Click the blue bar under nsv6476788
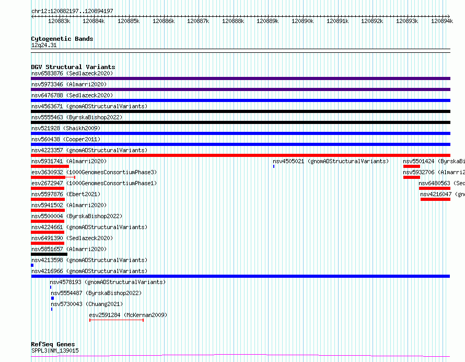Viewport: 465px width, 362px height. pyautogui.click(x=240, y=100)
